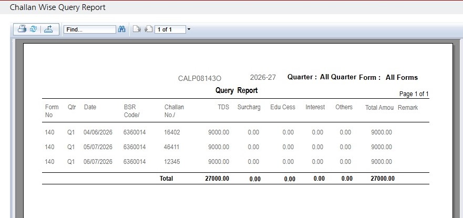
Task: Click the date 04/06/2026 entry
Action: pos(98,132)
